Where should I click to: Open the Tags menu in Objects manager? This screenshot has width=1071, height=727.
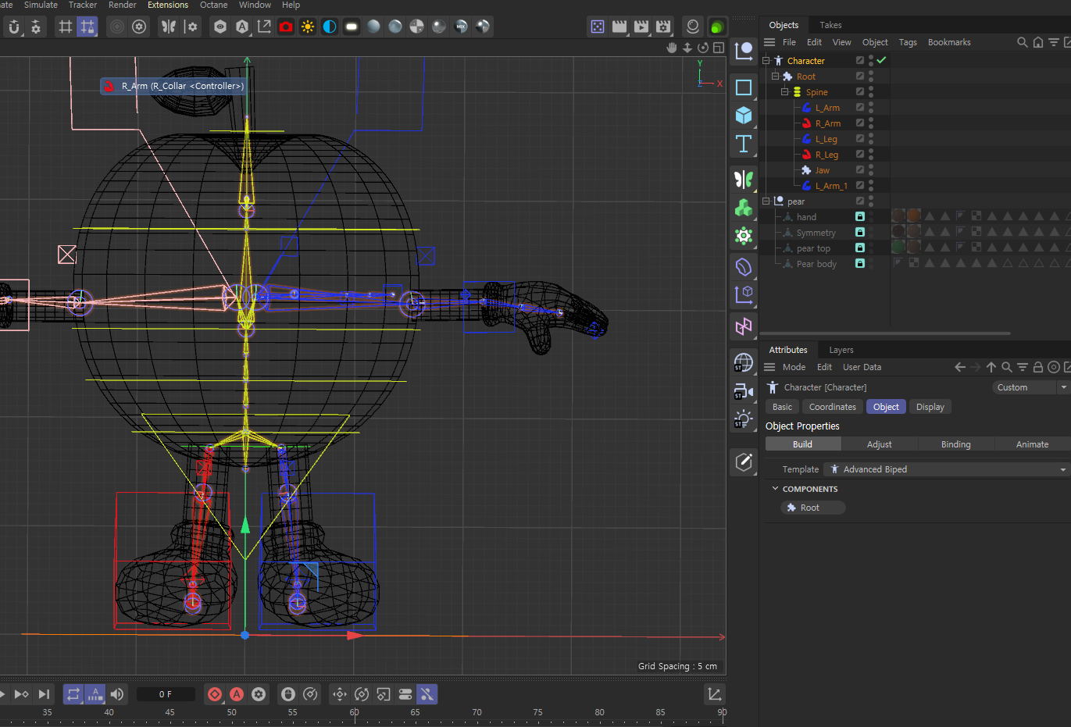coord(908,42)
